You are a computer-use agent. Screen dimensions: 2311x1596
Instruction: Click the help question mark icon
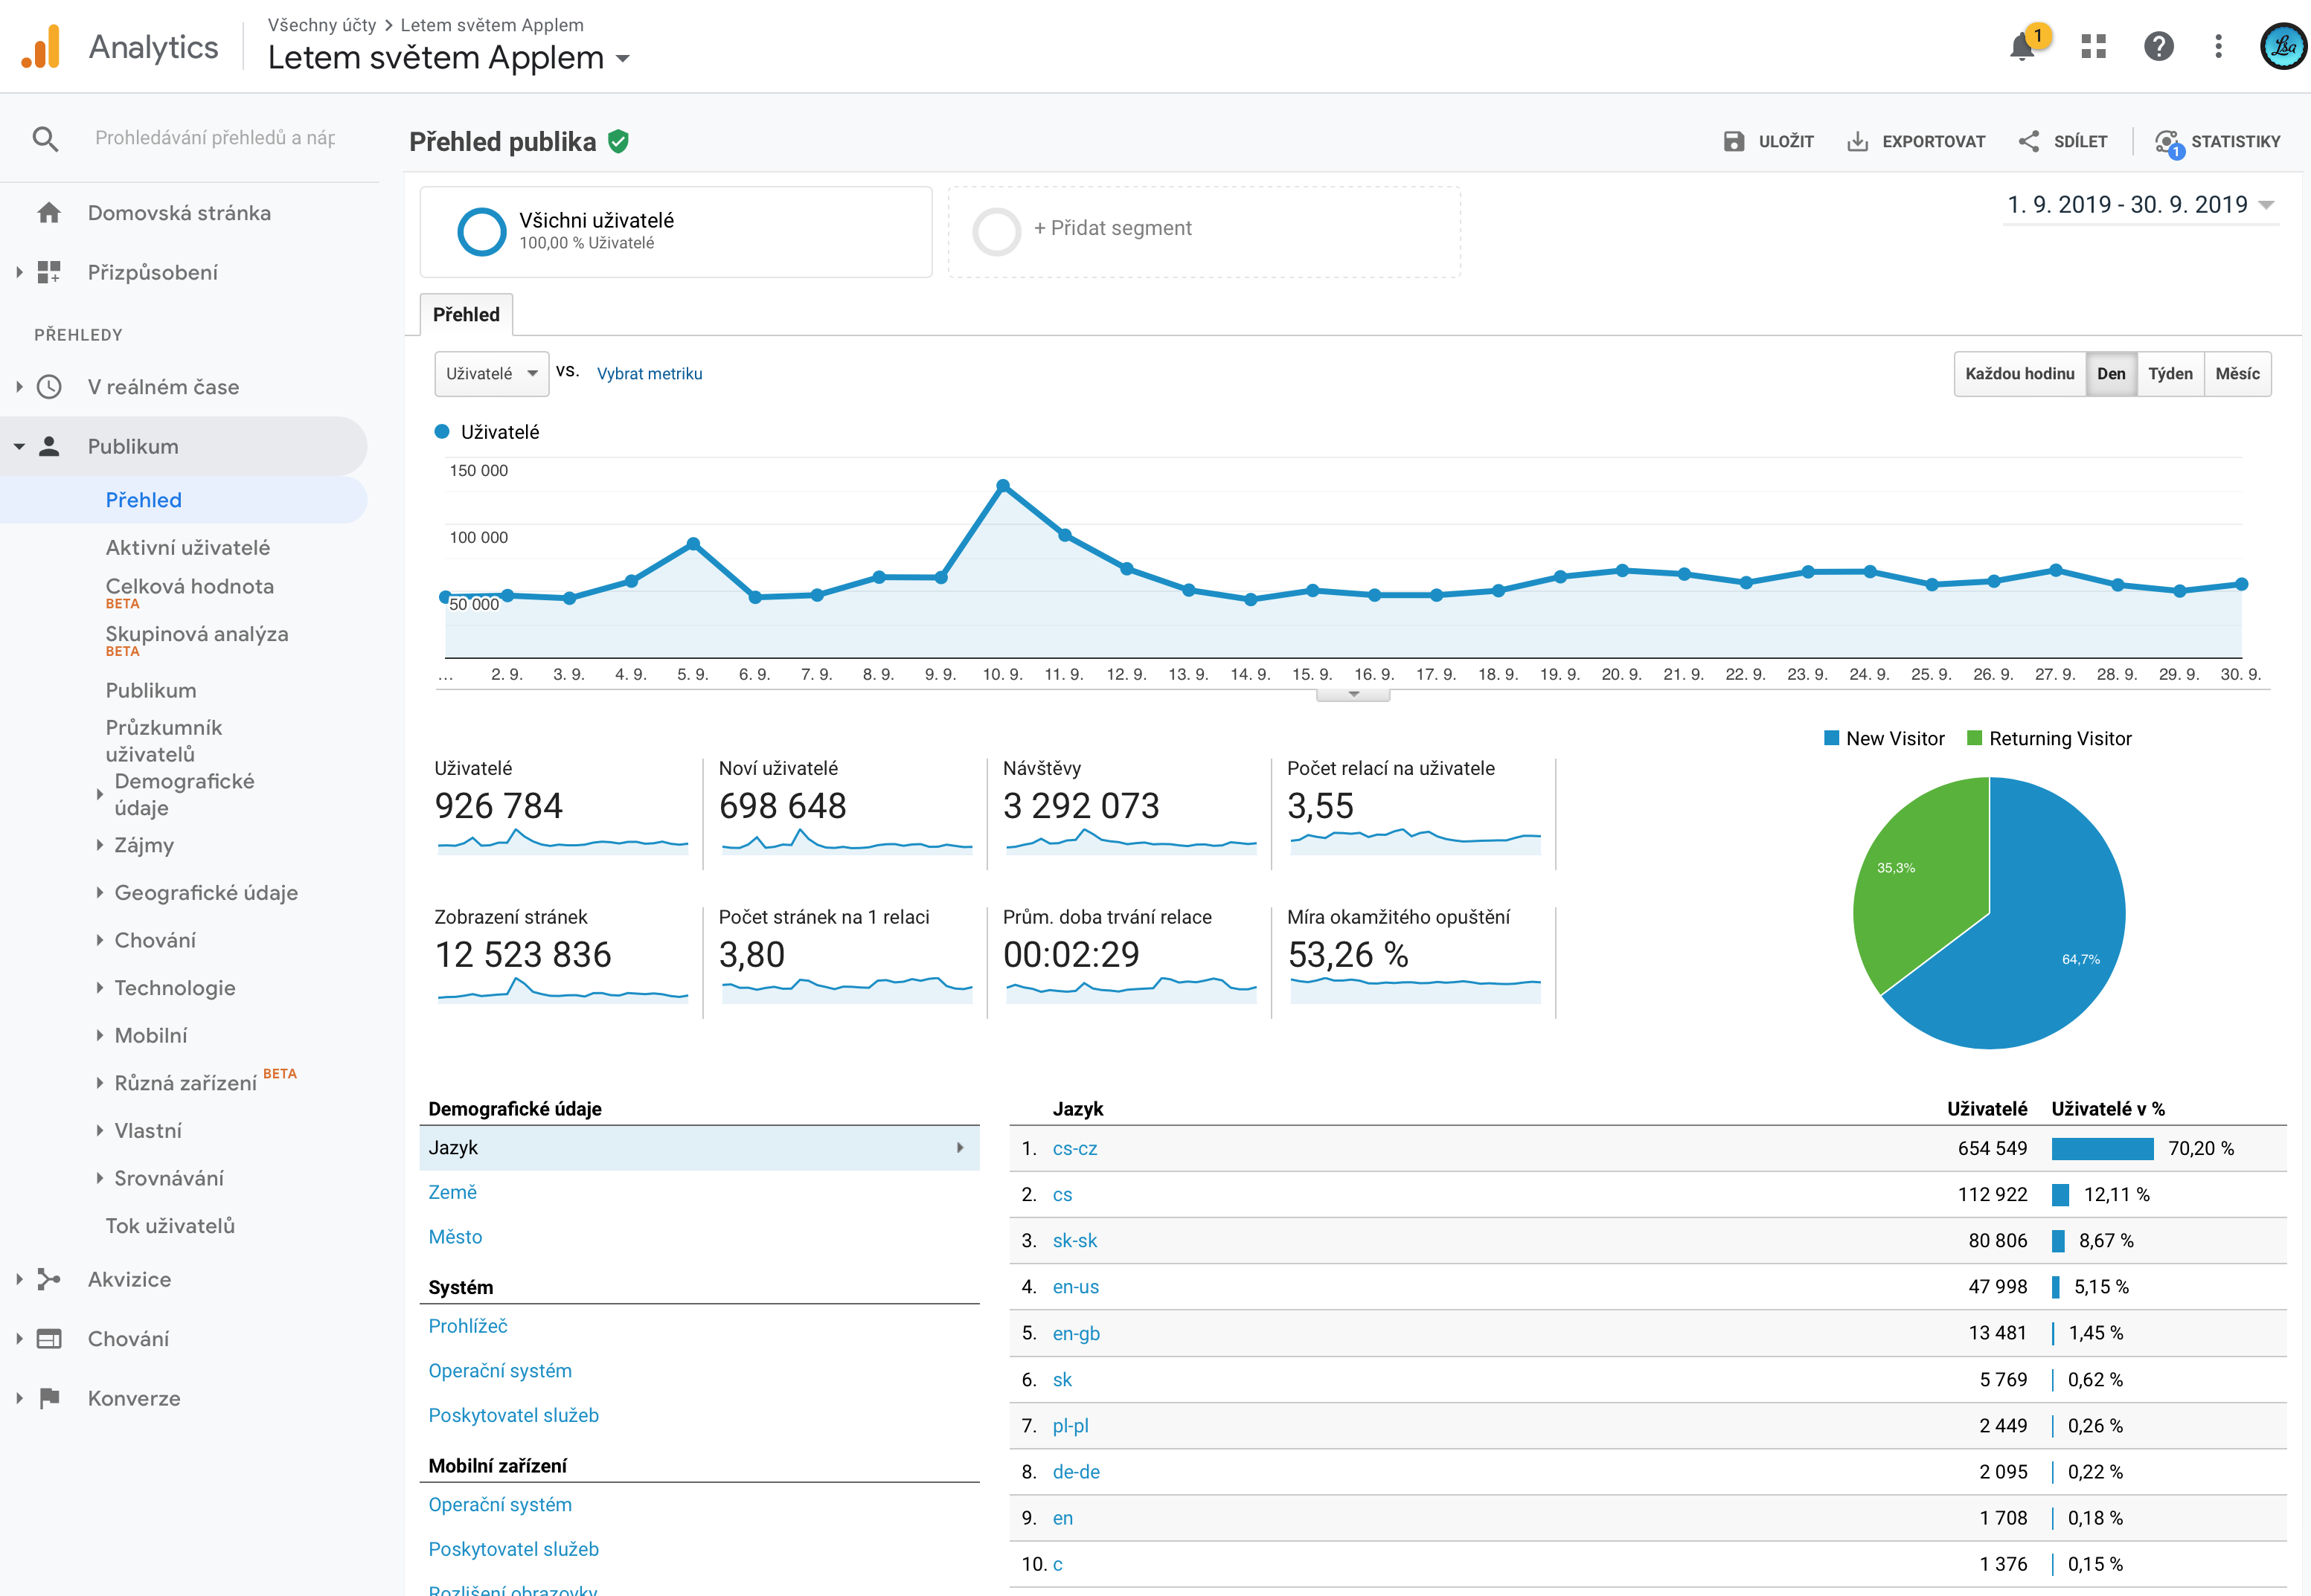[x=2158, y=47]
